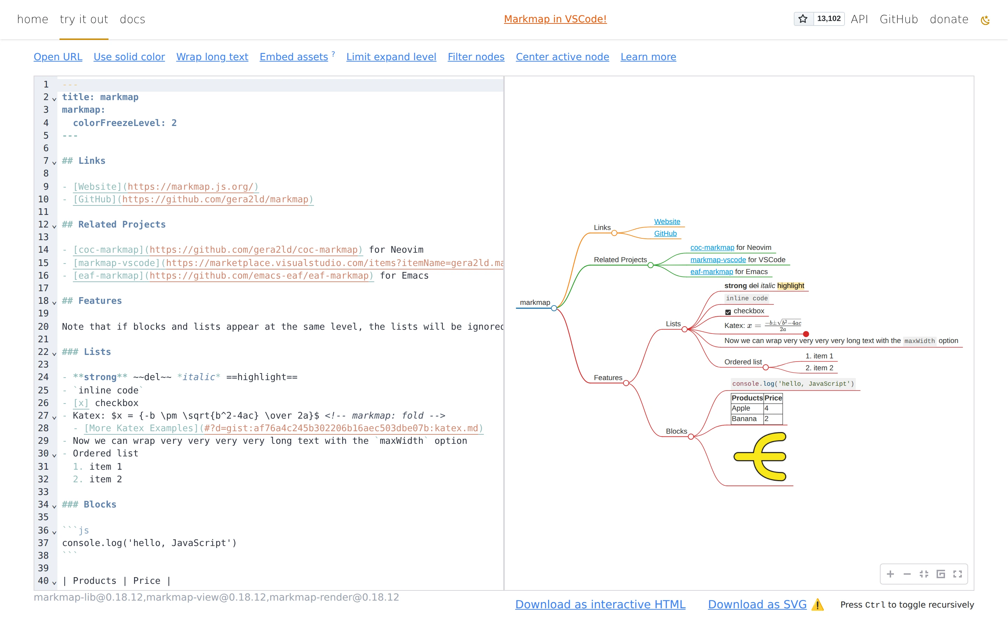Click the Limit expand level option
The width and height of the screenshot is (1008, 630).
click(x=391, y=57)
